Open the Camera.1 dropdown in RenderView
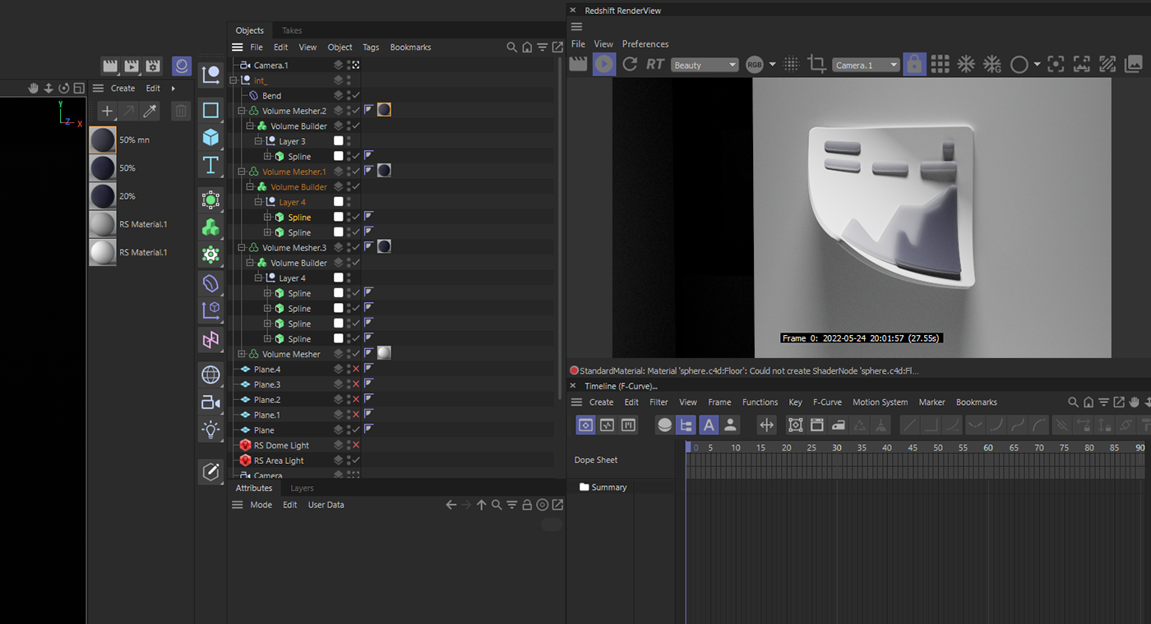Screen dimensions: 1151x624 (866, 65)
